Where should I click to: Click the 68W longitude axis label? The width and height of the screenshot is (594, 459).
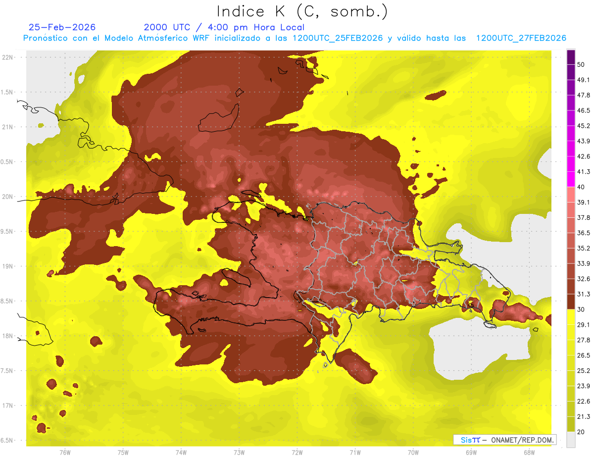(529, 452)
